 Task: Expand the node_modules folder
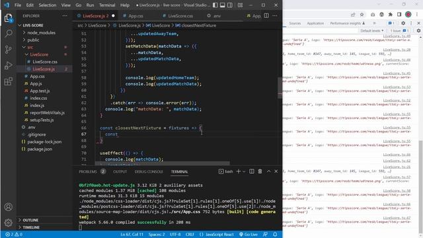pos(41,32)
